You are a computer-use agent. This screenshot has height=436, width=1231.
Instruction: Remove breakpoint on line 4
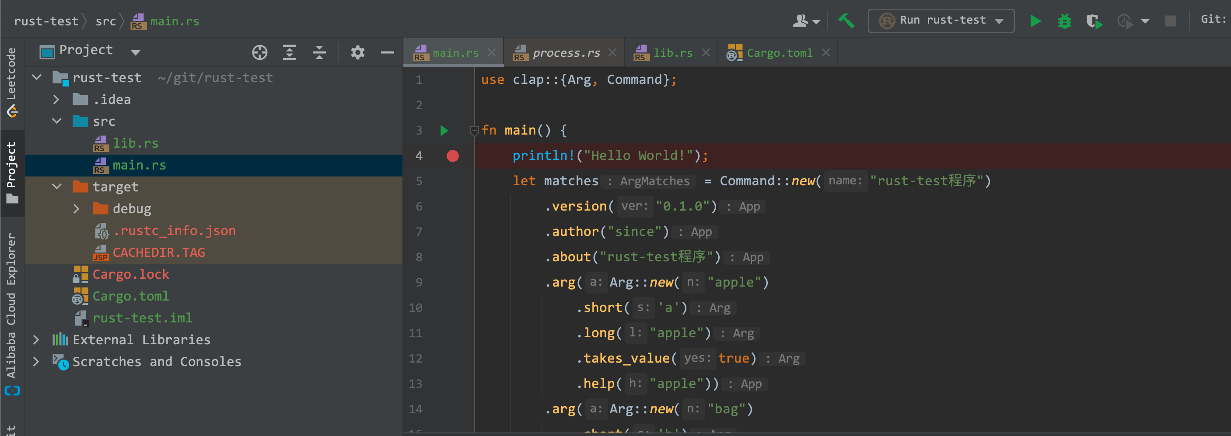(x=452, y=156)
